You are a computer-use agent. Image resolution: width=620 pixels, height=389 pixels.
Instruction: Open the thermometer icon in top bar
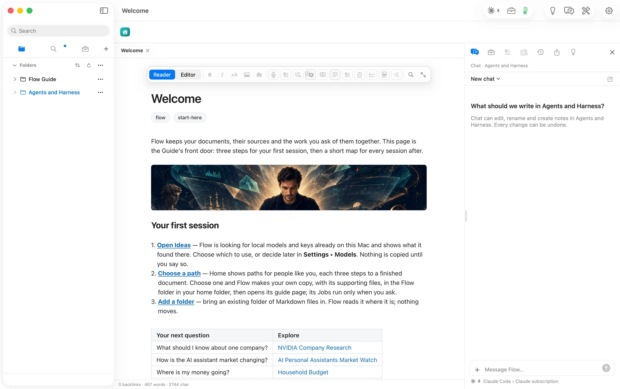tap(525, 11)
